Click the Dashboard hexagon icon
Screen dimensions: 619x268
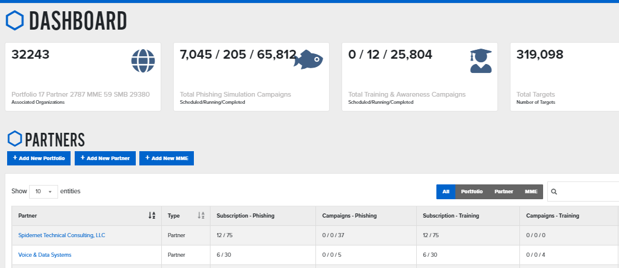15,21
